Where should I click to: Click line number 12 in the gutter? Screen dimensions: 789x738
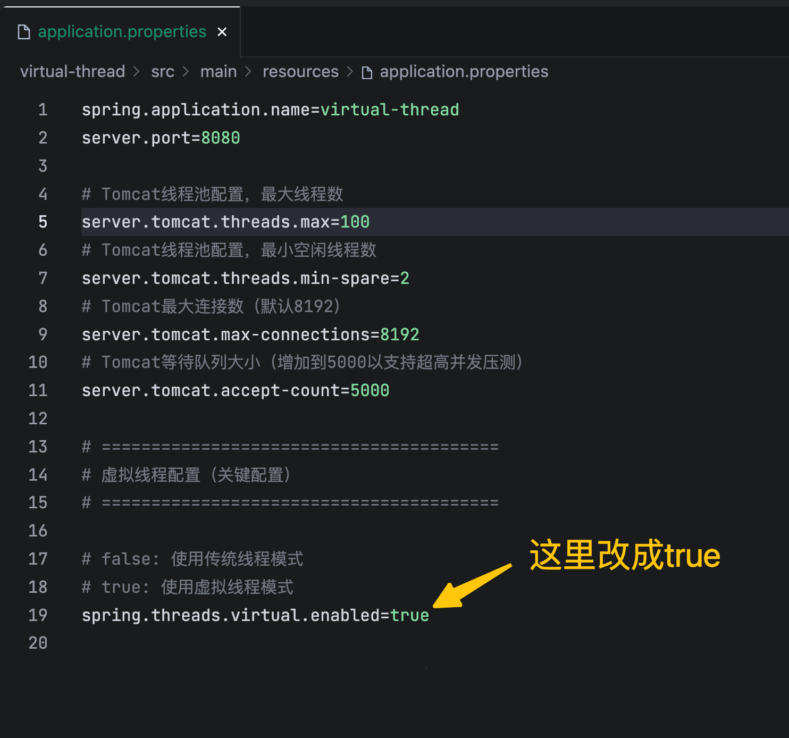pyautogui.click(x=38, y=418)
